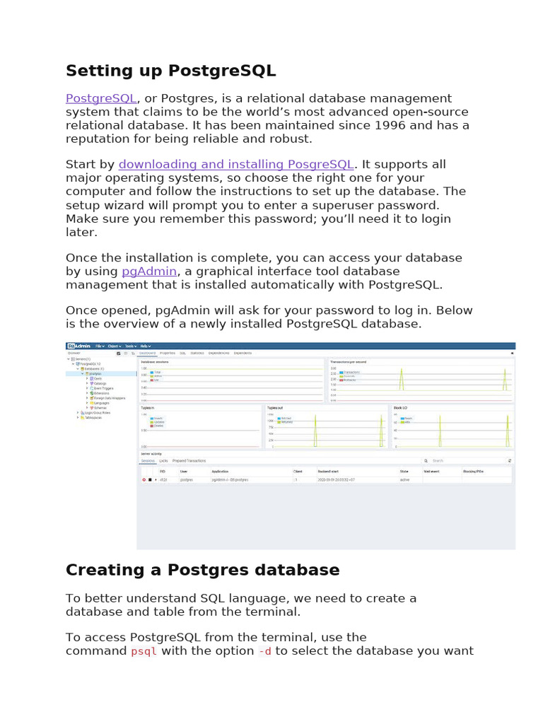
Task: Click the red psql inline code
Action: pos(144,651)
